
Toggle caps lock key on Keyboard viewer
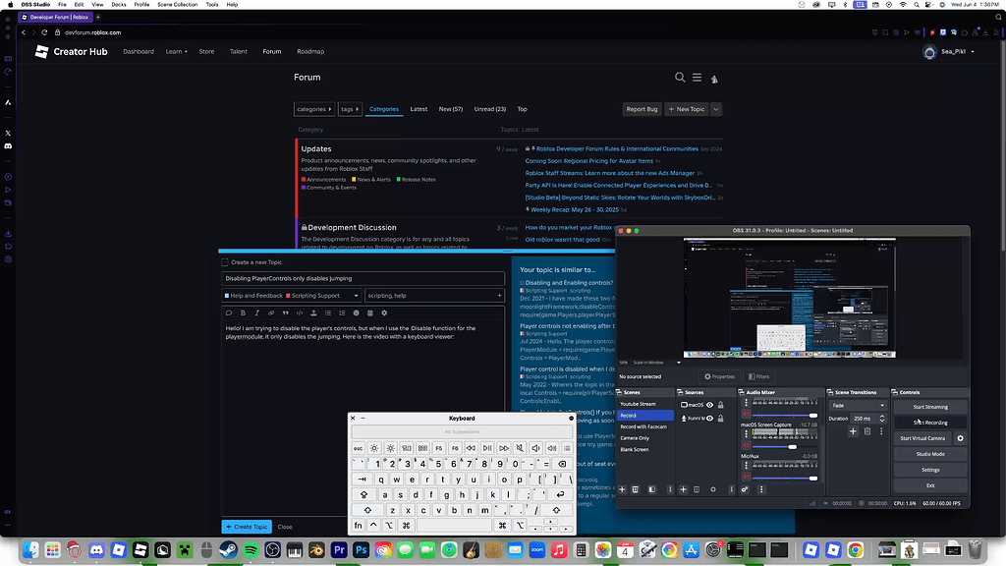pos(363,495)
